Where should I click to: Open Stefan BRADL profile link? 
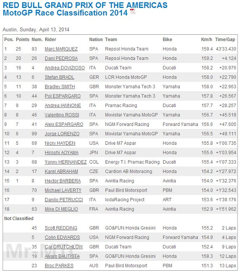pyautogui.click(x=59, y=77)
